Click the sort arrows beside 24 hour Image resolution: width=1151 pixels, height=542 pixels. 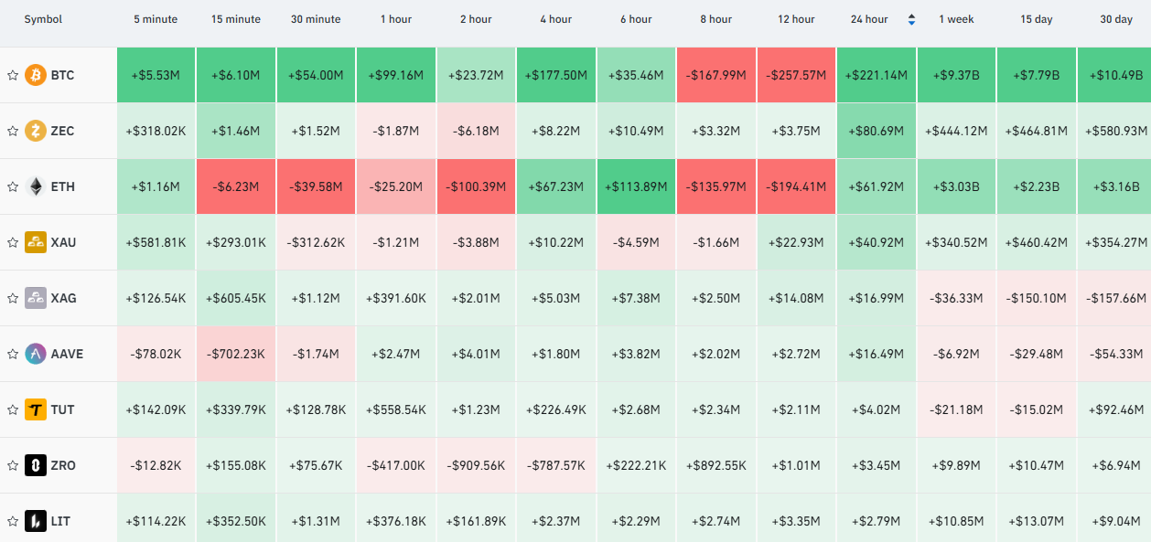pyautogui.click(x=911, y=19)
